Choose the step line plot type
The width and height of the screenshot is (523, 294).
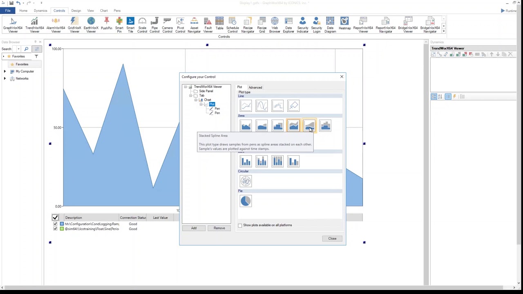(278, 106)
